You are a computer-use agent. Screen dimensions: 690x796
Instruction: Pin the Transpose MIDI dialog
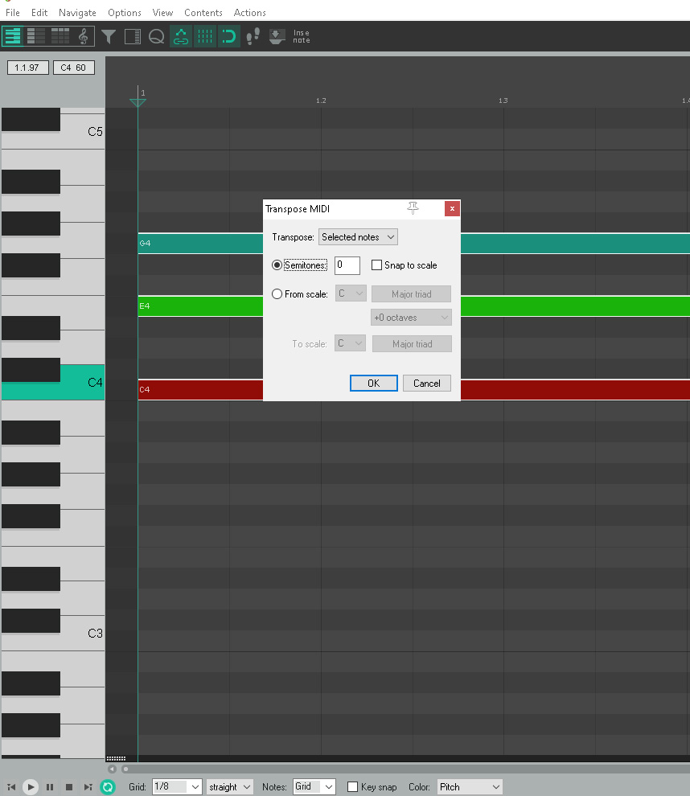coord(413,208)
